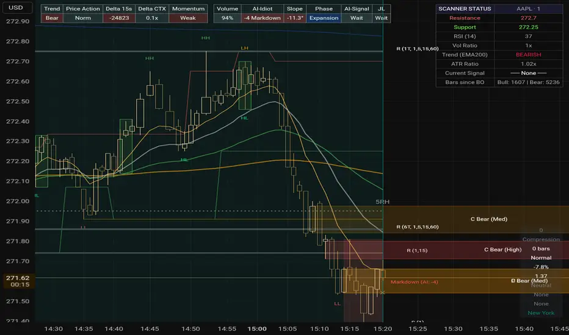Click the ATR Ratio row label

[x=465, y=64]
